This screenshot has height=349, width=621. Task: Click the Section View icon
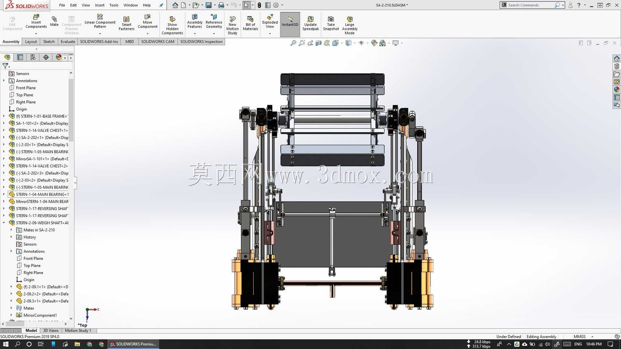point(319,43)
